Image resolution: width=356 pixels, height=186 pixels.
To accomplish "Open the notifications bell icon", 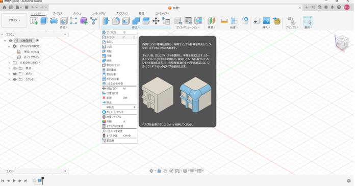I will click(332, 8).
